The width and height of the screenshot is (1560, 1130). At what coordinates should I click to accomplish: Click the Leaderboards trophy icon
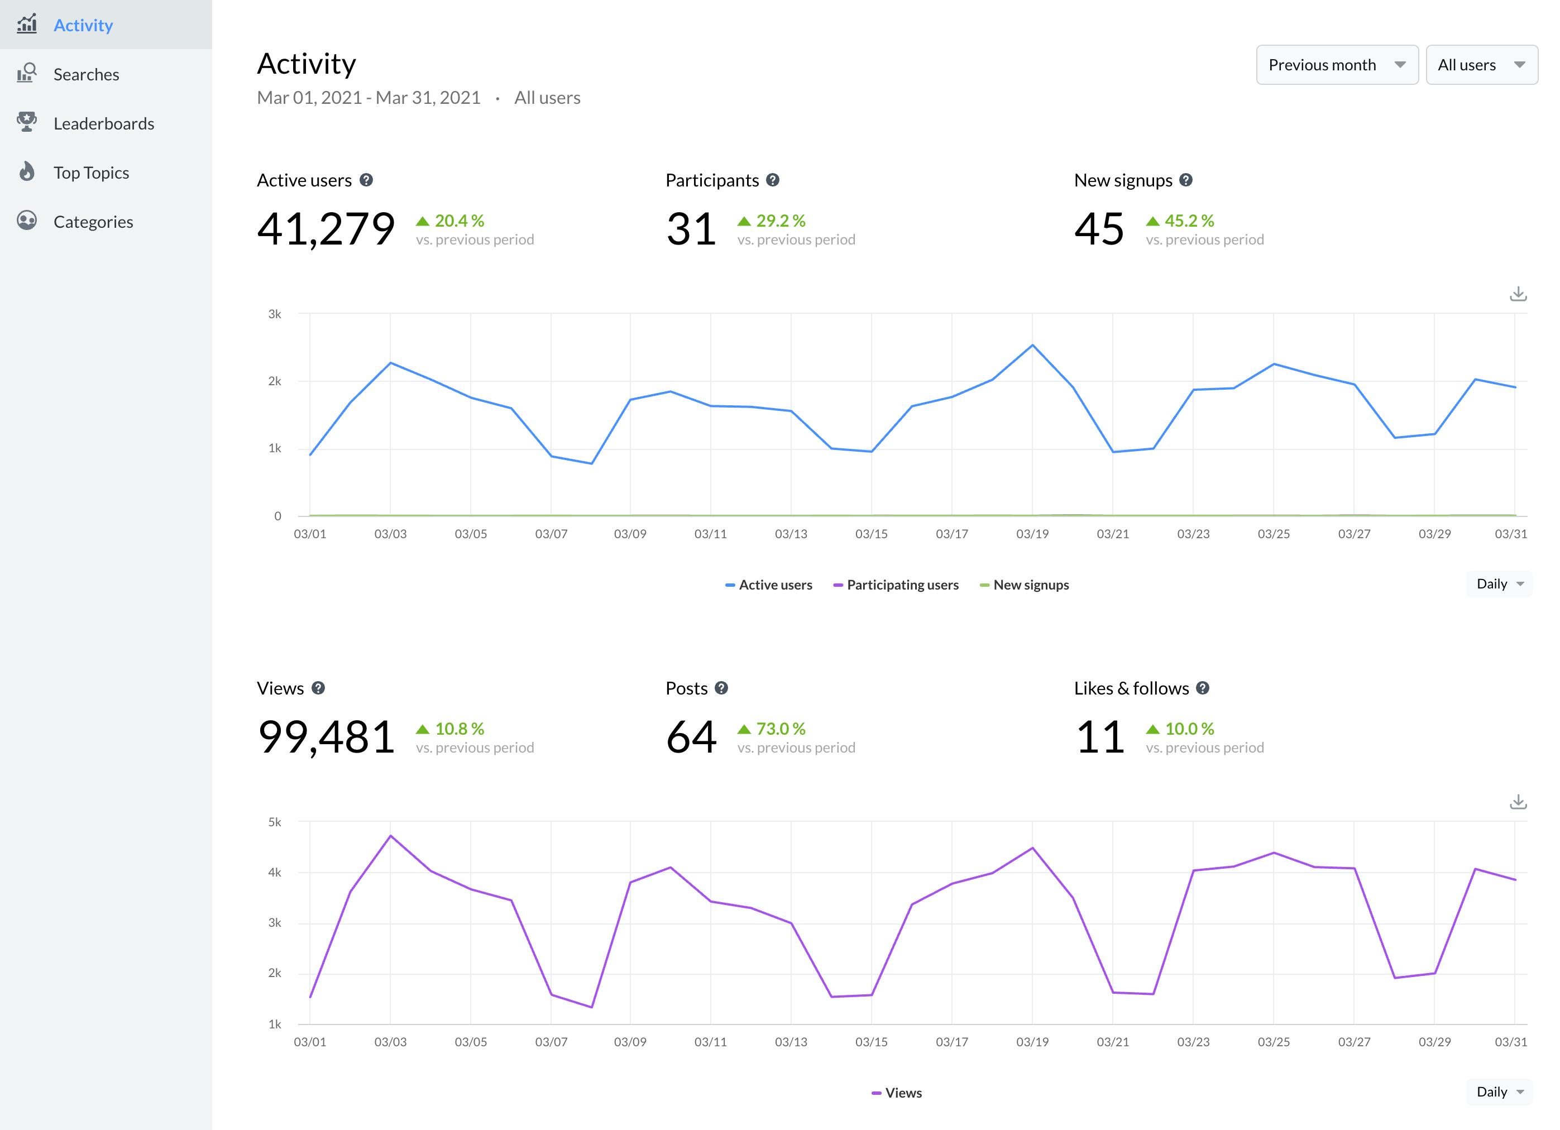click(27, 122)
